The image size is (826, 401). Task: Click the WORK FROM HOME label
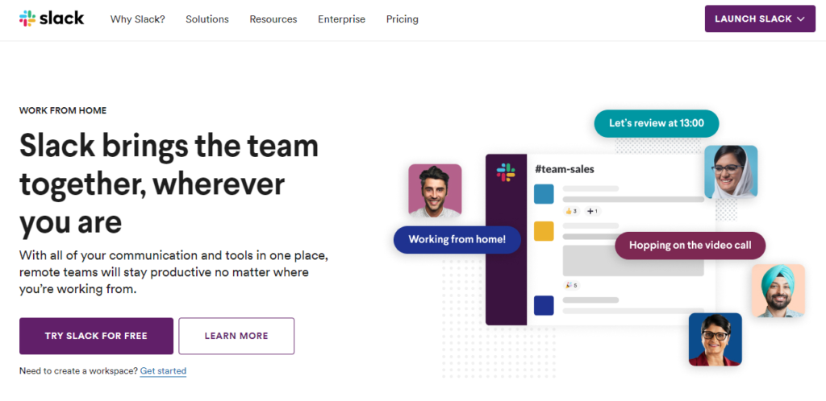pyautogui.click(x=63, y=111)
